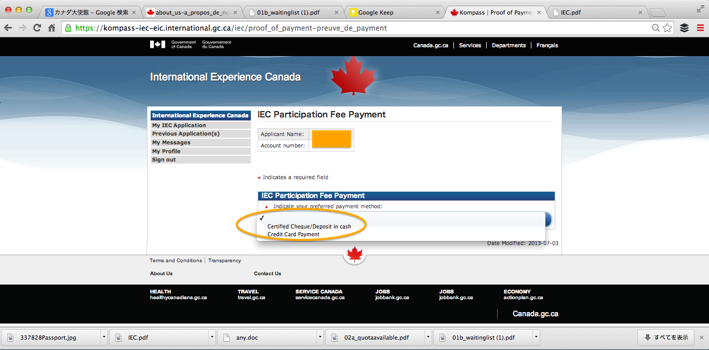Click the show all downloads button
The width and height of the screenshot is (709, 350).
pos(666,338)
